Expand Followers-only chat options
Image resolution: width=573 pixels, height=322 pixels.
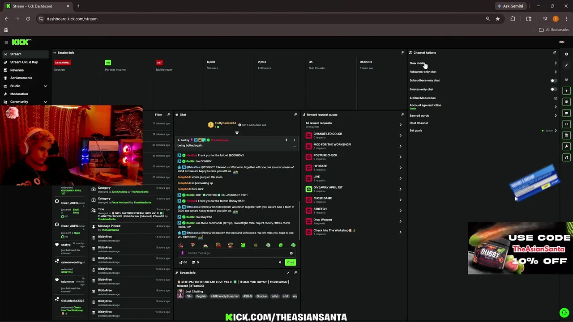click(x=556, y=72)
